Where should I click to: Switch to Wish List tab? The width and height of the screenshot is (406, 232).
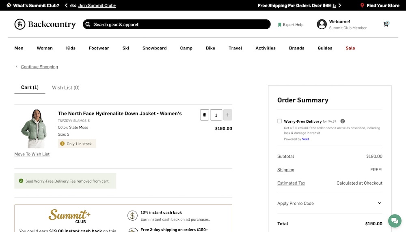pyautogui.click(x=66, y=87)
